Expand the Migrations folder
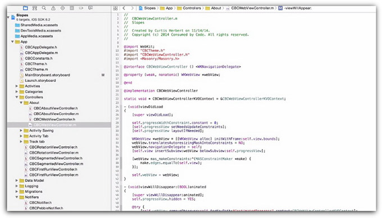 16,192
